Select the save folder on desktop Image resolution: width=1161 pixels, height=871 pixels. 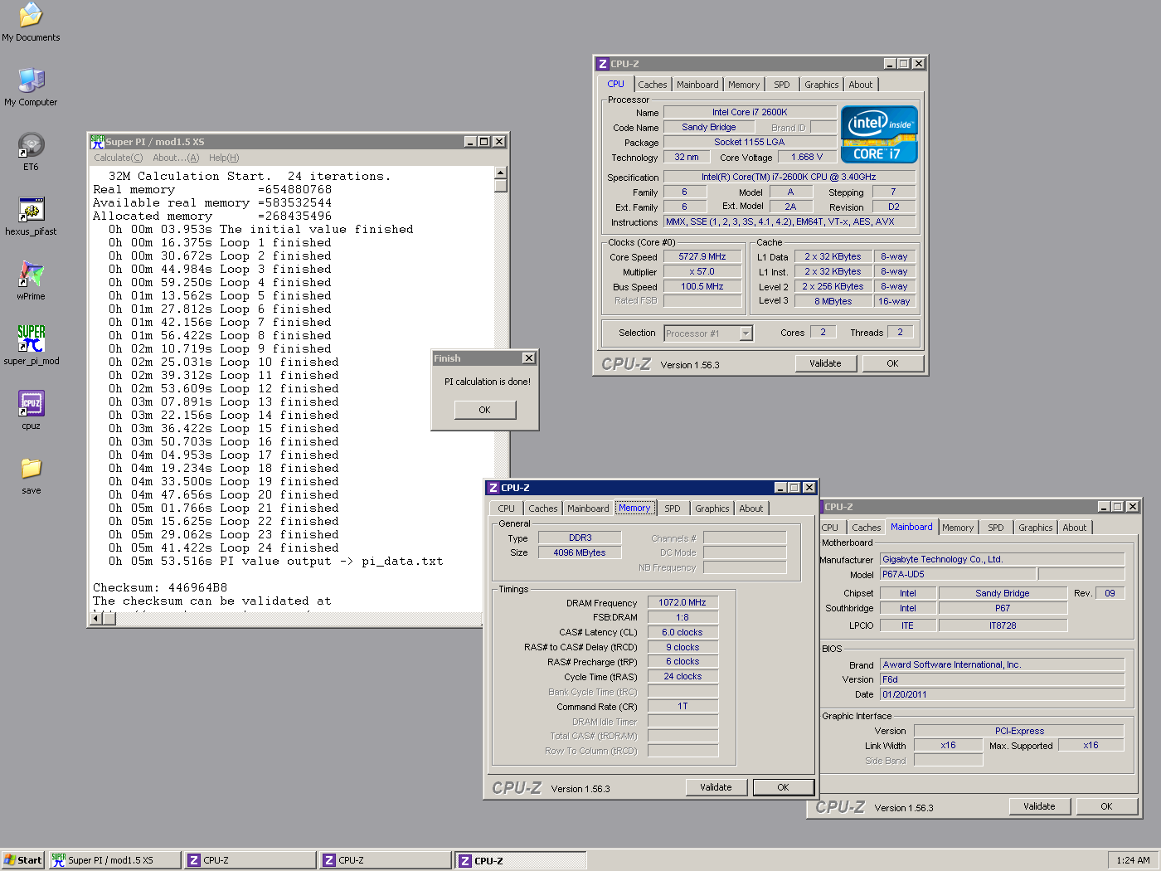point(31,475)
